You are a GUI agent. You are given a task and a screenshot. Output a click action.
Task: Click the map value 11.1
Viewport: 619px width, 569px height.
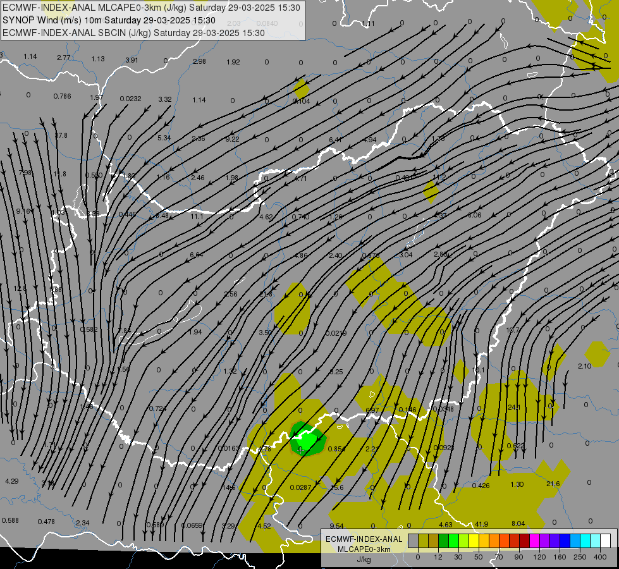(x=197, y=216)
